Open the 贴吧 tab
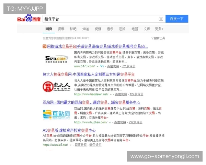 click(x=73, y=29)
